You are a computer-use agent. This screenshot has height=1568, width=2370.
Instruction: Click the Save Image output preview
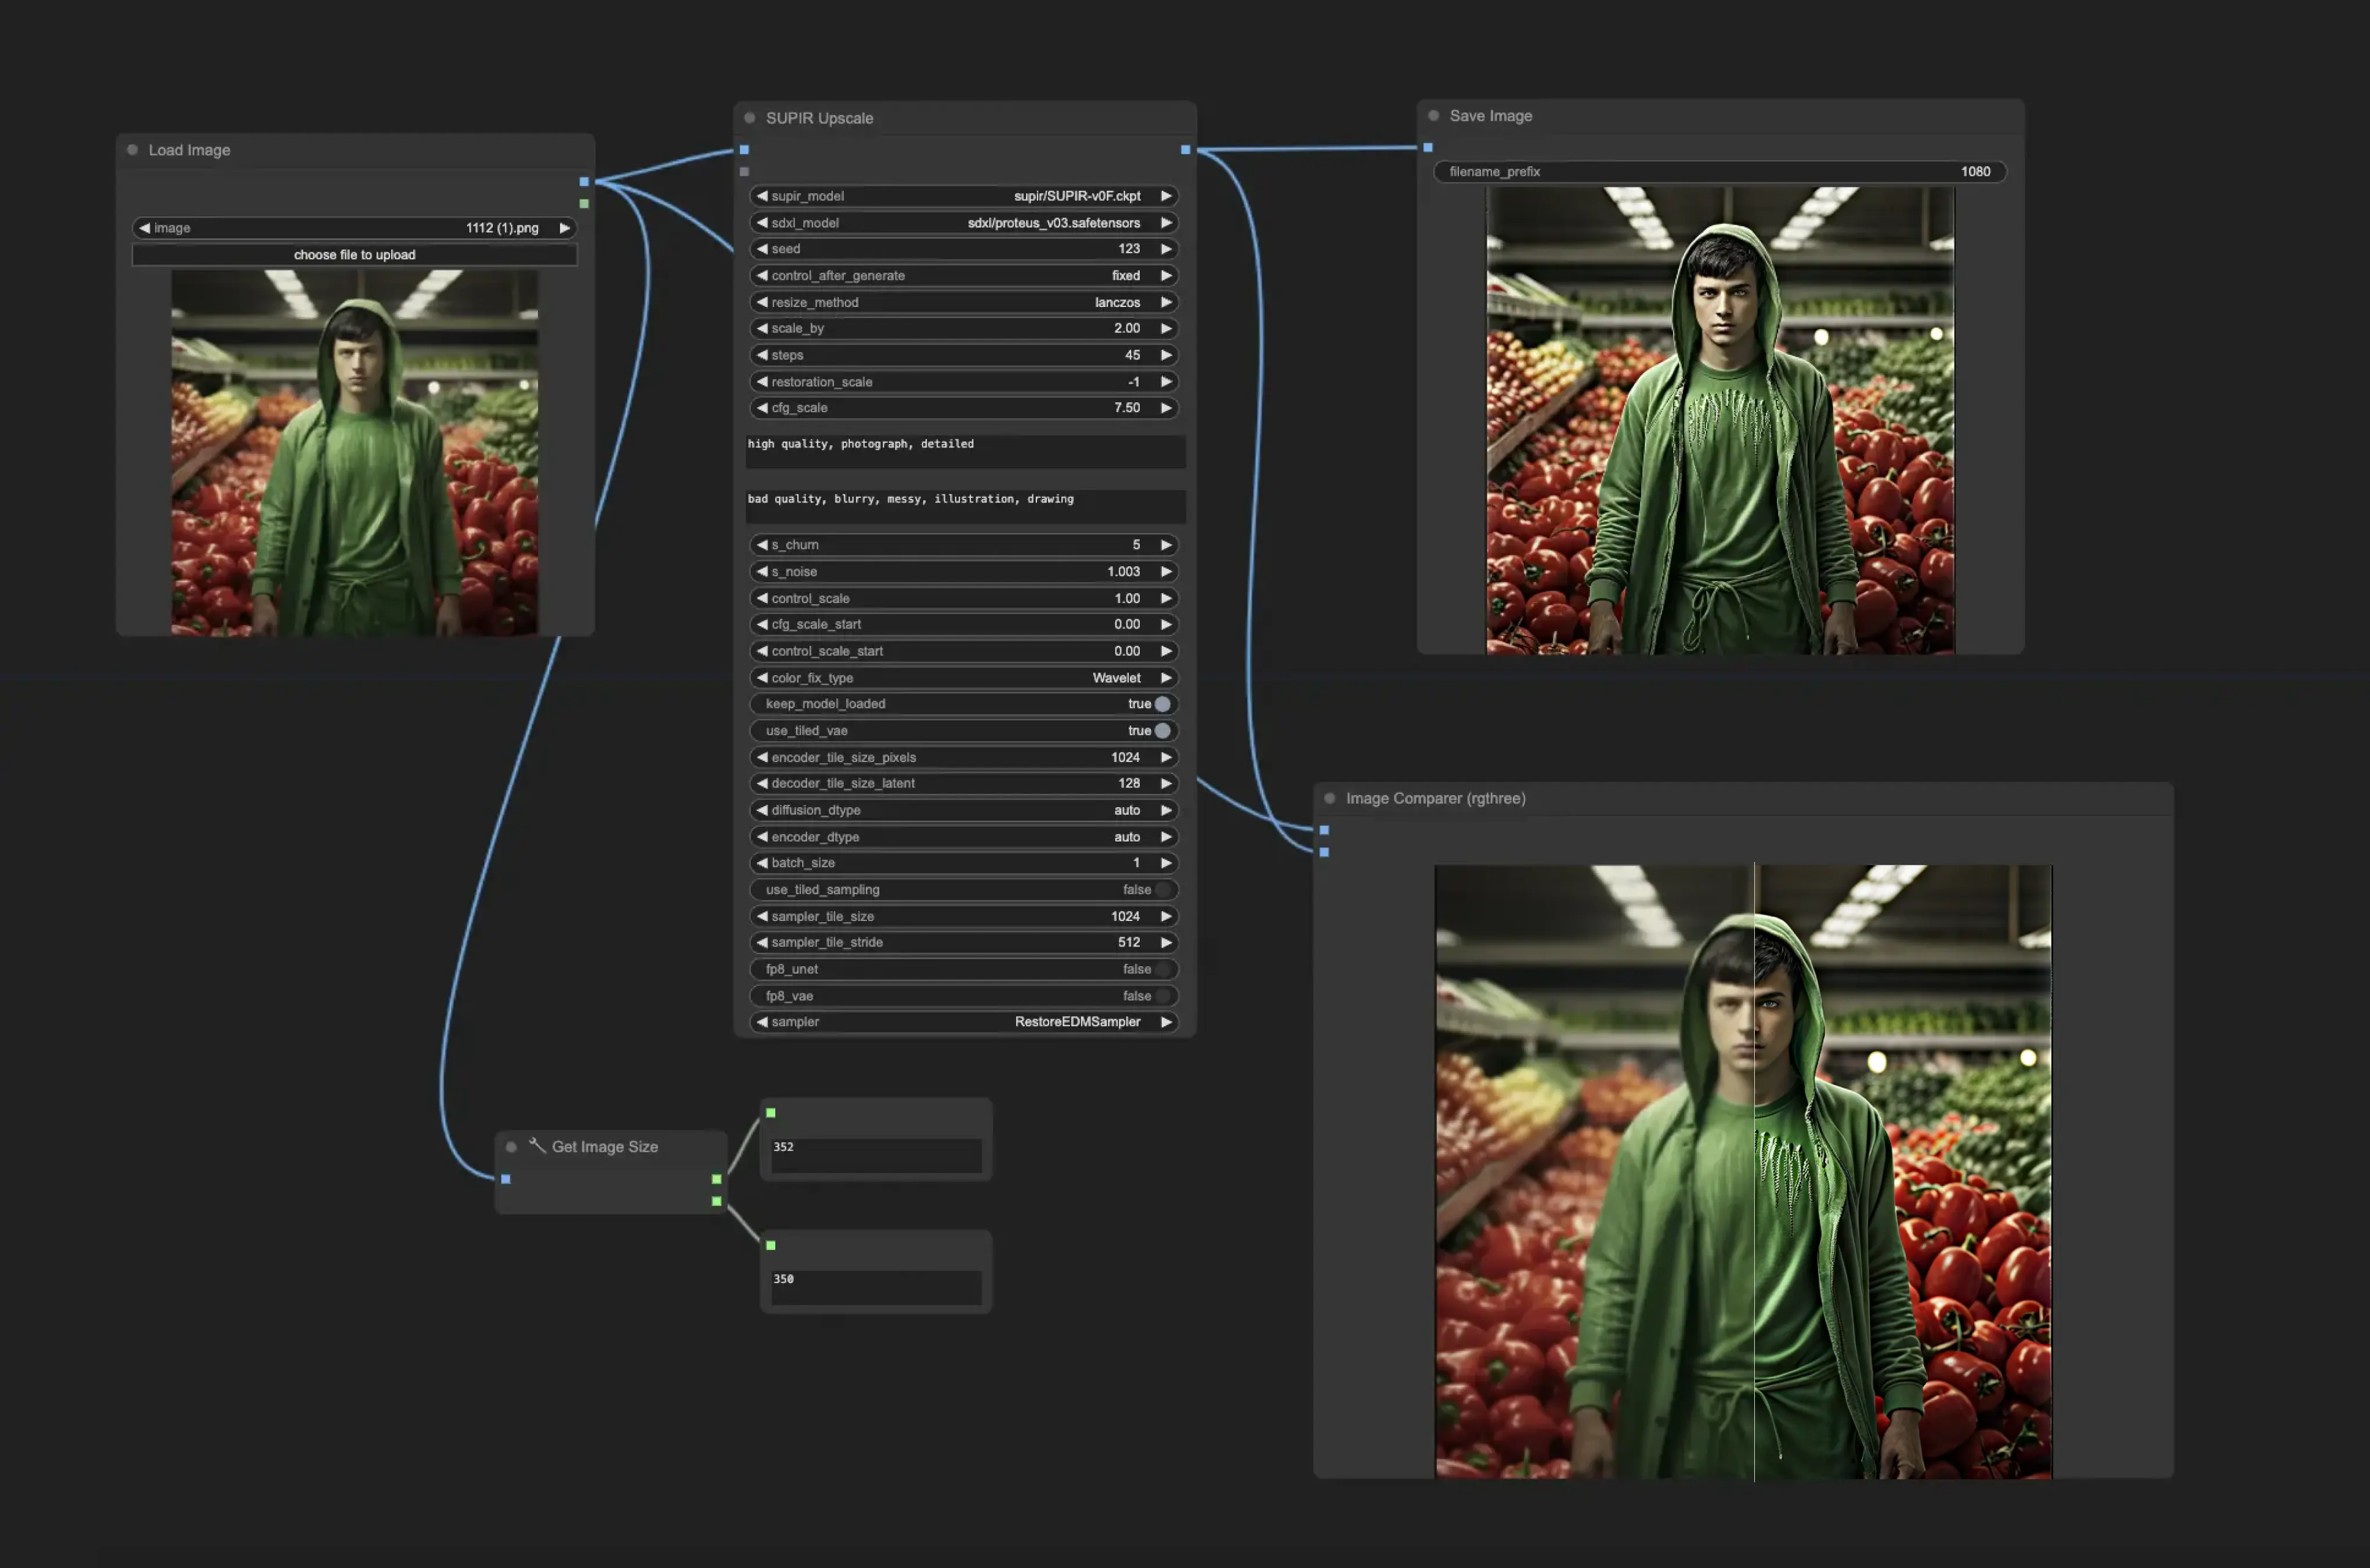[1720, 421]
